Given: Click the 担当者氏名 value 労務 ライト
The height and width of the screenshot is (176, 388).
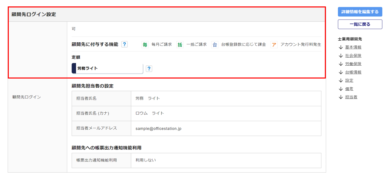Looking at the screenshot, I should point(148,98).
